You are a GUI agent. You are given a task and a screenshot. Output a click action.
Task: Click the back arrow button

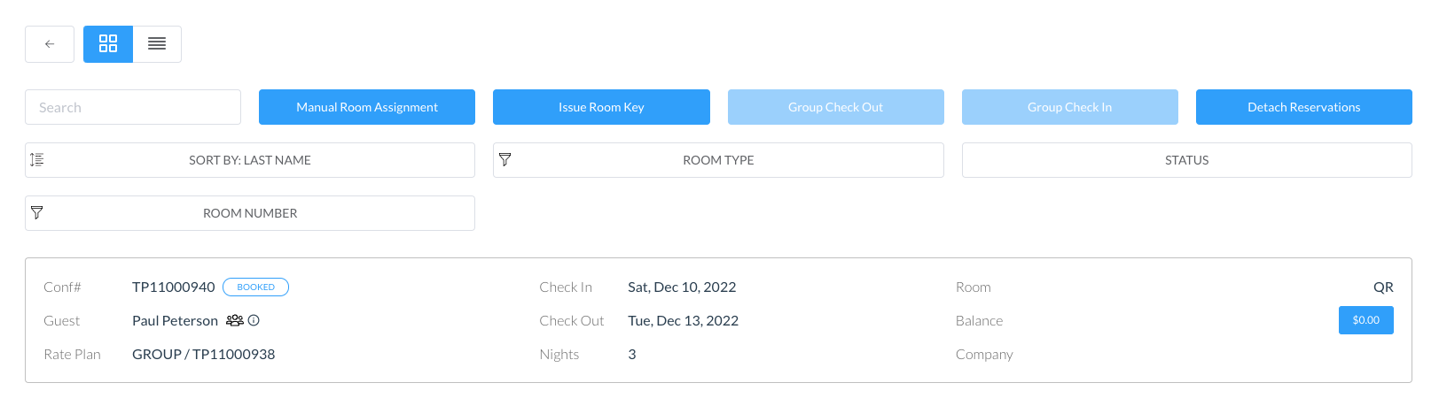(x=50, y=44)
